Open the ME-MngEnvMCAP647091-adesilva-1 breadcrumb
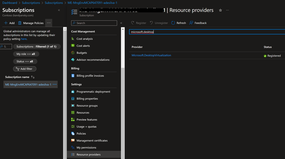Screen dimensions: 285x159 (92, 3)
